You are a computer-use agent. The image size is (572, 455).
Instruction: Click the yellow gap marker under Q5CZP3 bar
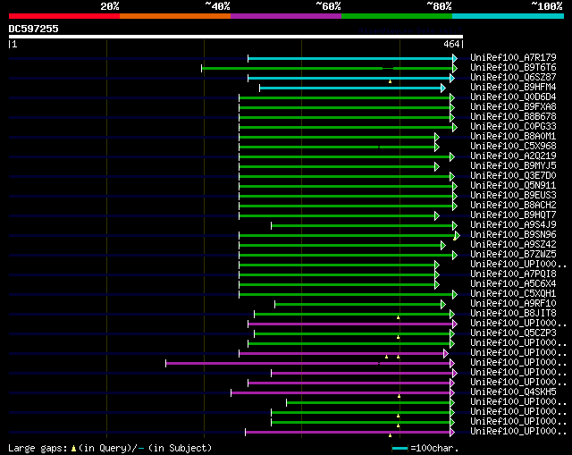(x=398, y=338)
